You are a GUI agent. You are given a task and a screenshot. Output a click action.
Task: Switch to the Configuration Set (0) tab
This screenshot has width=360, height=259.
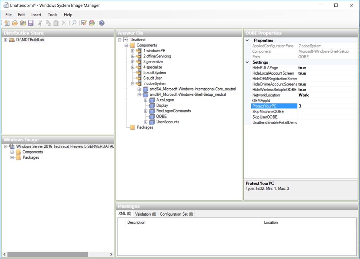click(x=176, y=214)
